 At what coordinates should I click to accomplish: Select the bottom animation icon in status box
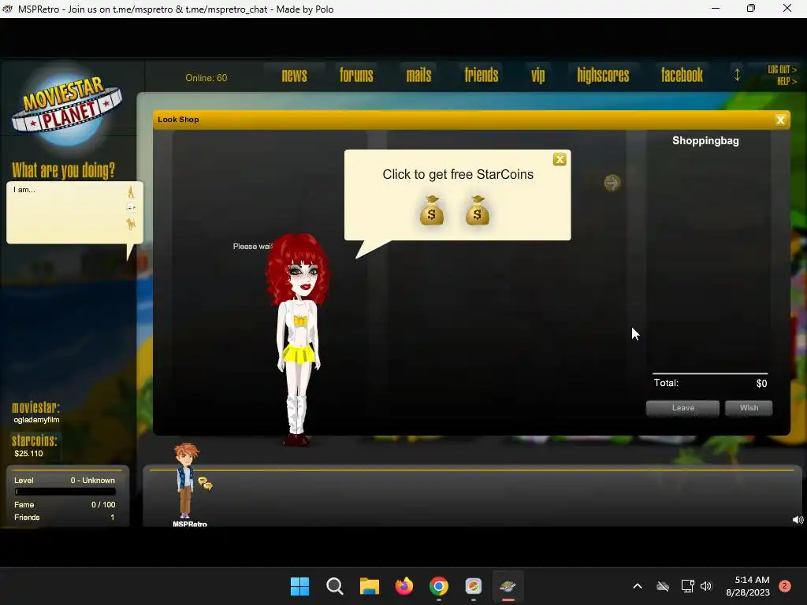click(x=131, y=224)
